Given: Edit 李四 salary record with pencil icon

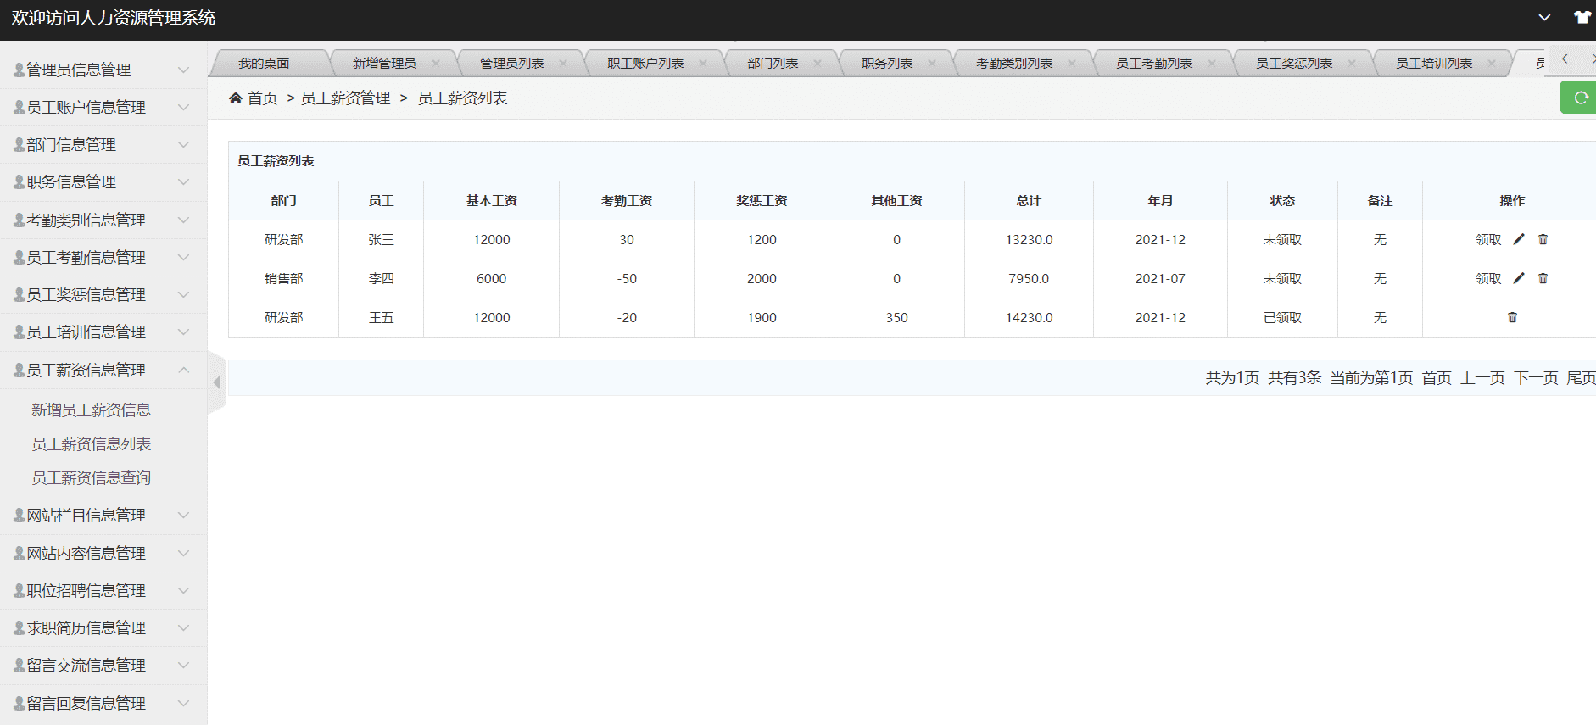Looking at the screenshot, I should [1519, 278].
